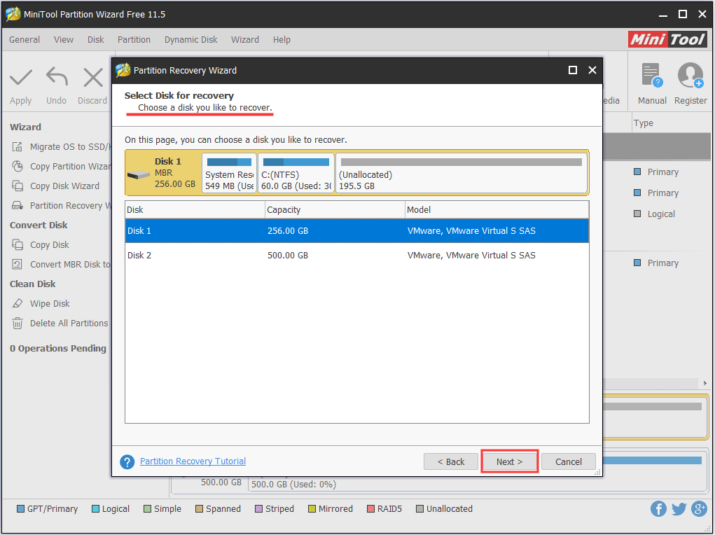The width and height of the screenshot is (715, 535).
Task: Click the Model column header
Action: coord(497,210)
